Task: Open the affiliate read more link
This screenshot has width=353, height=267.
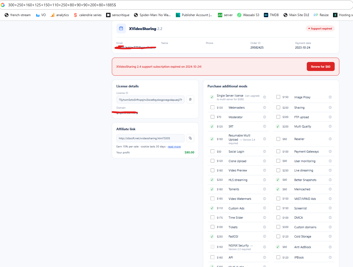Action: pyautogui.click(x=174, y=147)
